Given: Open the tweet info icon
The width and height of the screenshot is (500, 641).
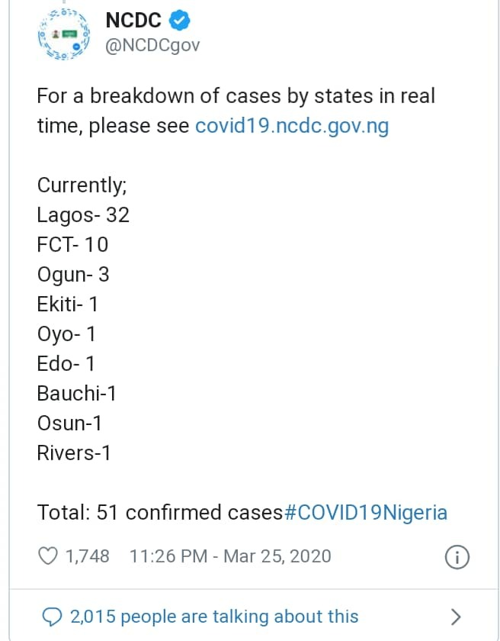Looking at the screenshot, I should pyautogui.click(x=456, y=556).
